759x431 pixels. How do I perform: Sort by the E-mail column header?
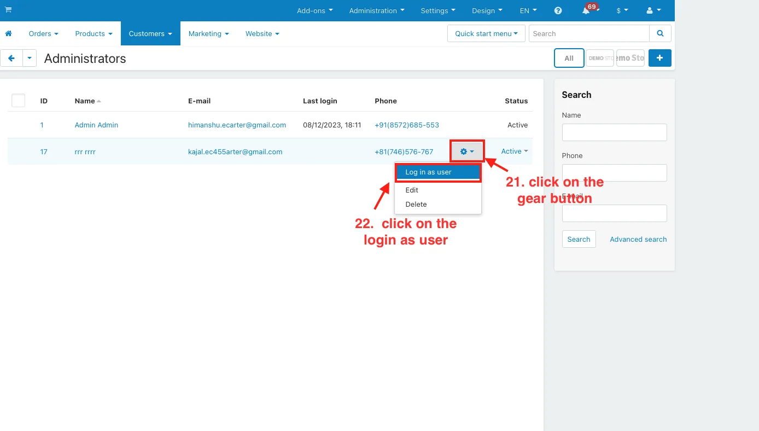199,101
